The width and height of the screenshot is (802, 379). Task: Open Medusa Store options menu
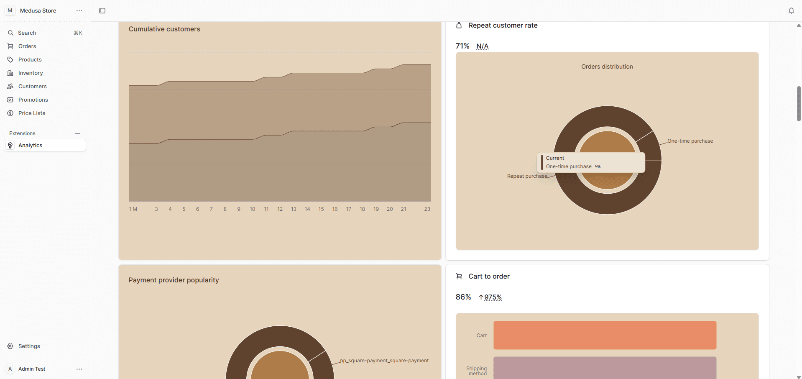79,11
